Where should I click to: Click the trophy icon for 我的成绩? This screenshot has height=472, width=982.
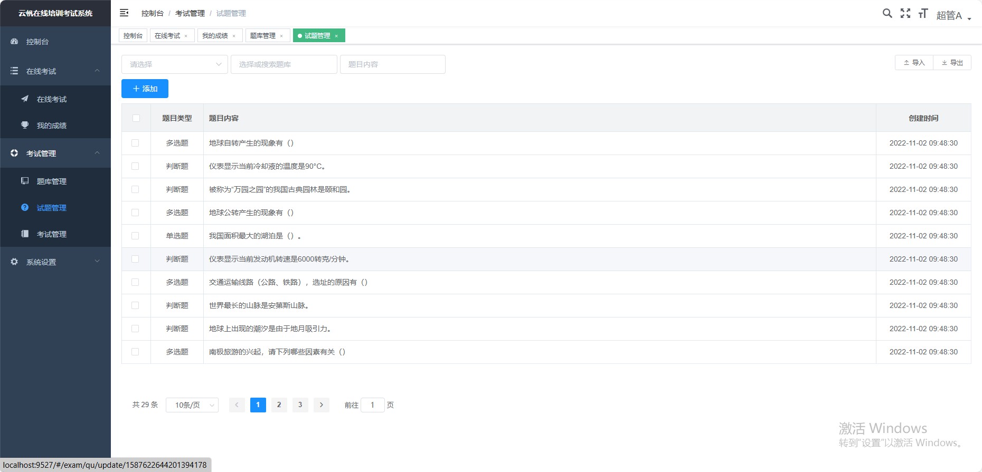point(25,125)
